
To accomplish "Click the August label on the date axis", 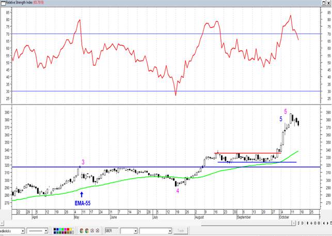I will coord(199,217).
